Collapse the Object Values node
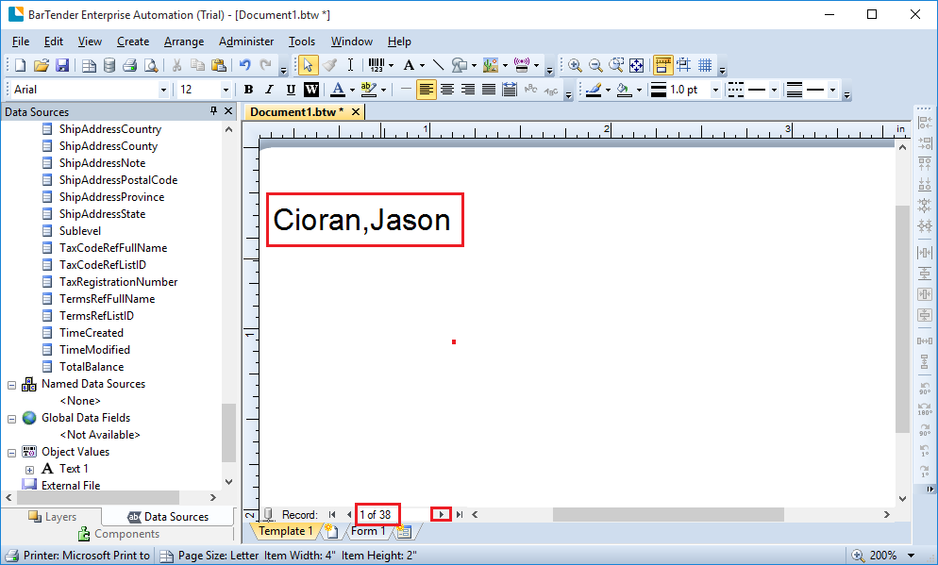Image resolution: width=938 pixels, height=565 pixels. click(x=11, y=453)
